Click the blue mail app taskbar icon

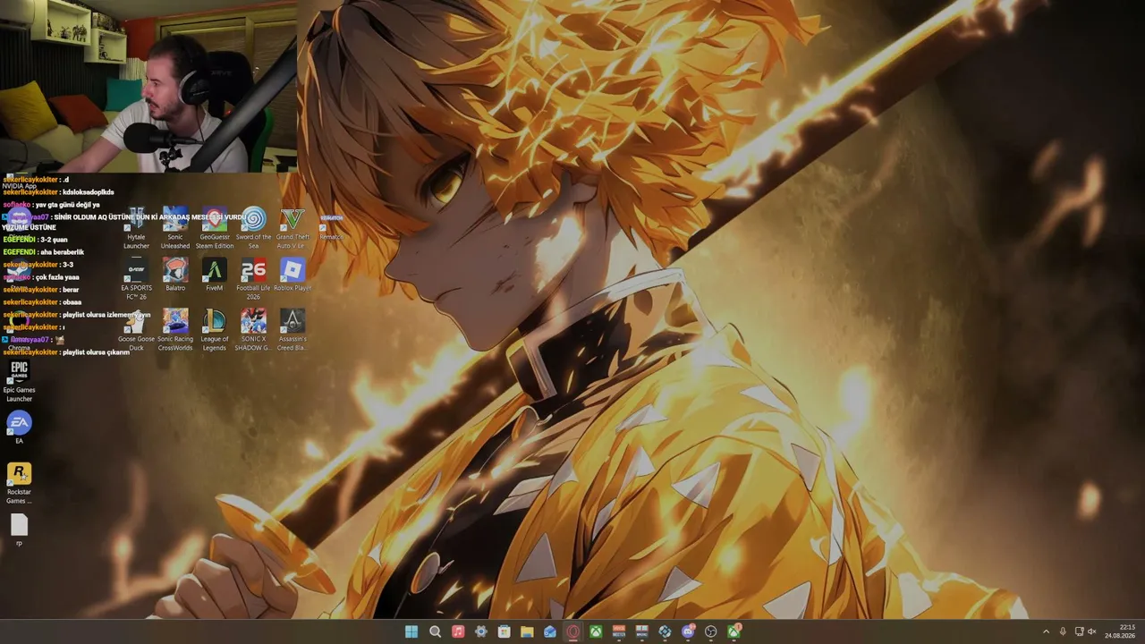click(x=550, y=631)
